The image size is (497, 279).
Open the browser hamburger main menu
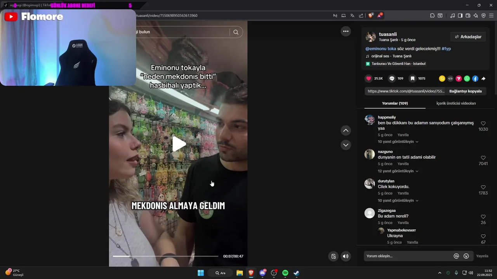[491, 15]
